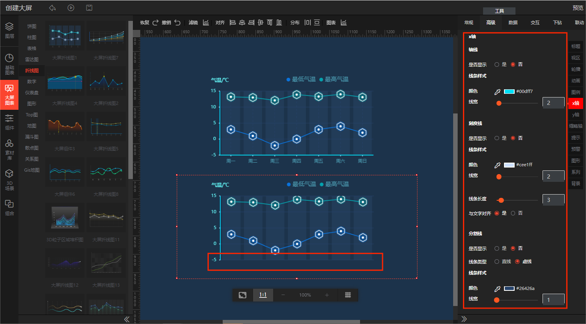Select 否 for 与文字对齐
This screenshot has width=586, height=324.
[513, 213]
